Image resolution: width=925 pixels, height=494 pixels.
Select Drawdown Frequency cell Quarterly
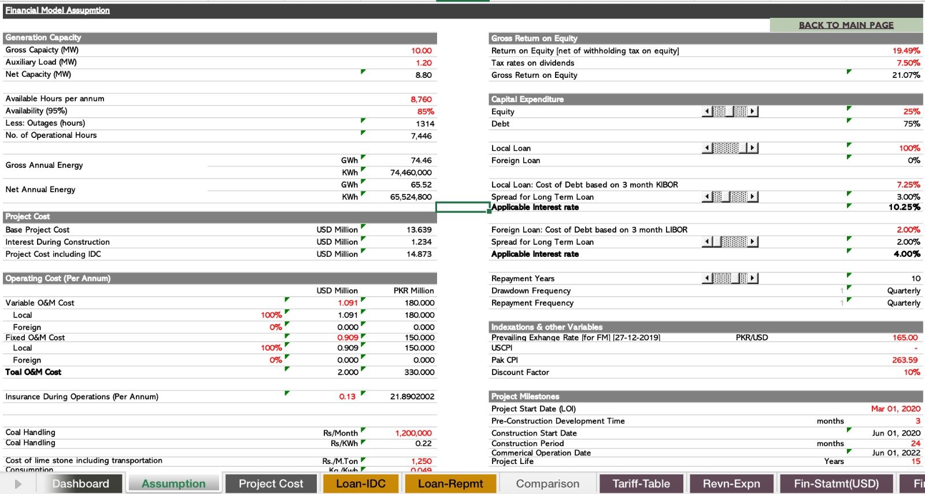tap(904, 291)
